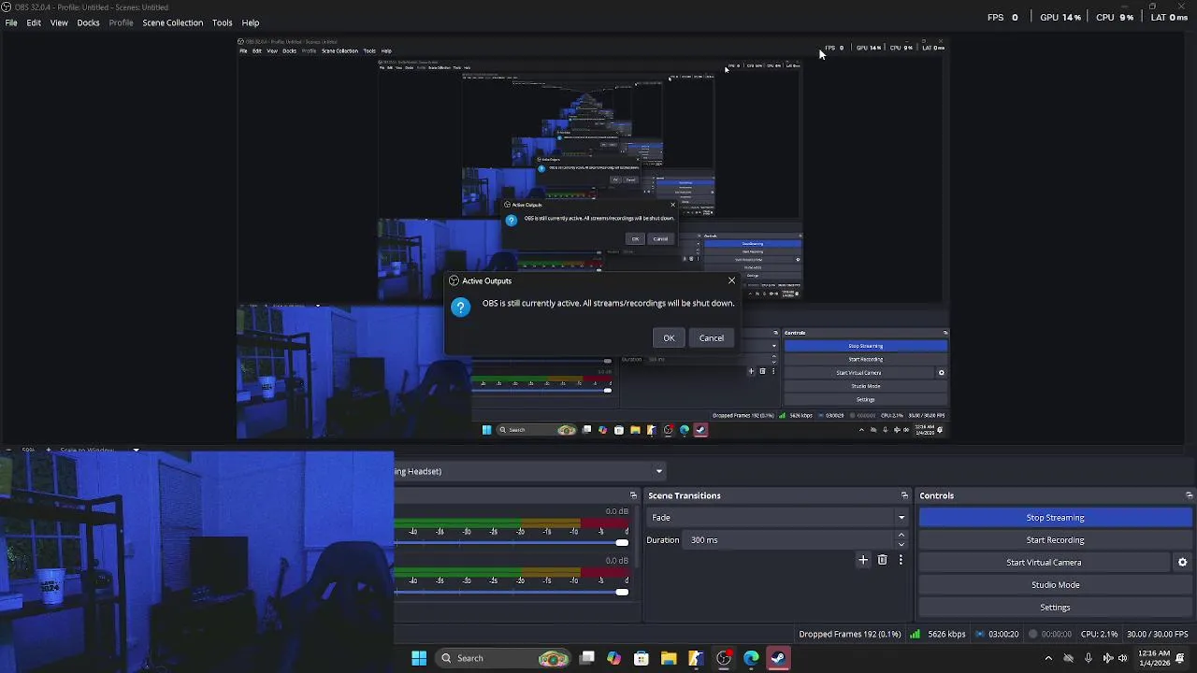The image size is (1197, 673).
Task: Click the microphone tray icon
Action: 1088,658
